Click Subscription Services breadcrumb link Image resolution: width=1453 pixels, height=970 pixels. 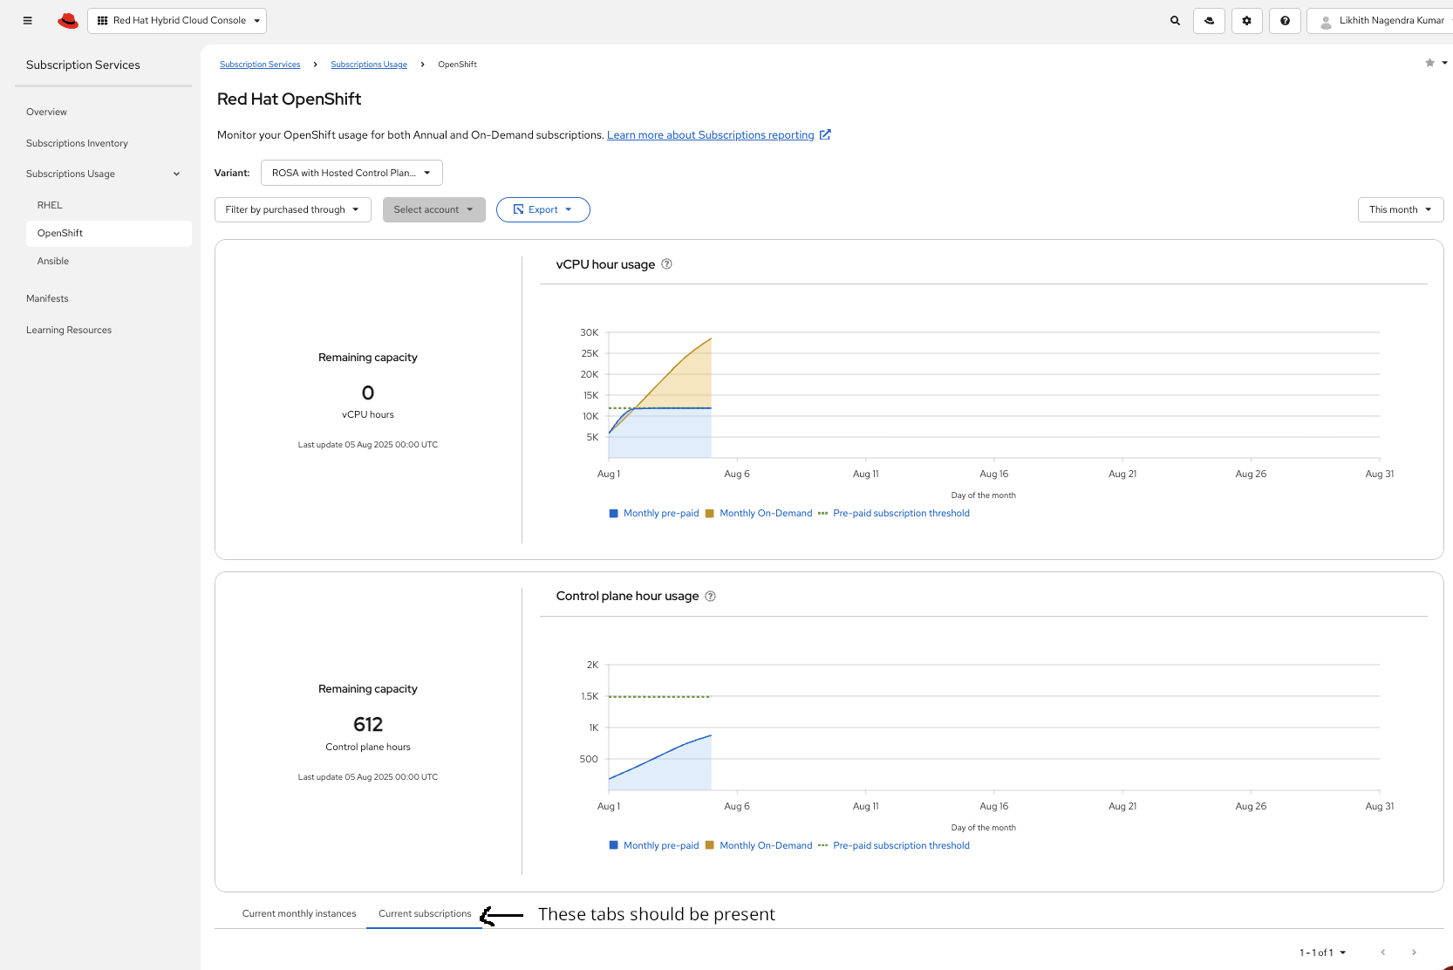(x=260, y=65)
